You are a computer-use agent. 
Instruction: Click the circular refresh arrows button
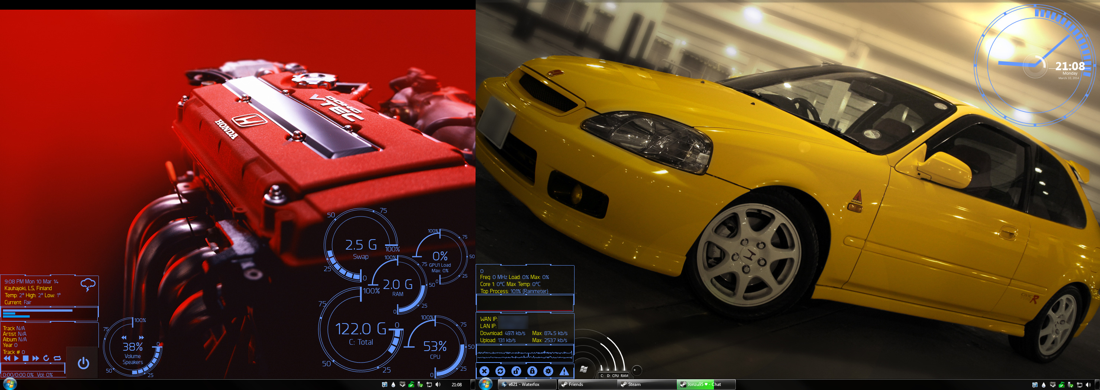click(x=500, y=371)
